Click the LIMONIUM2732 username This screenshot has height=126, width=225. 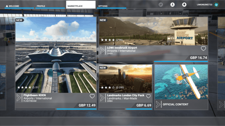pyautogui.click(x=205, y=5)
